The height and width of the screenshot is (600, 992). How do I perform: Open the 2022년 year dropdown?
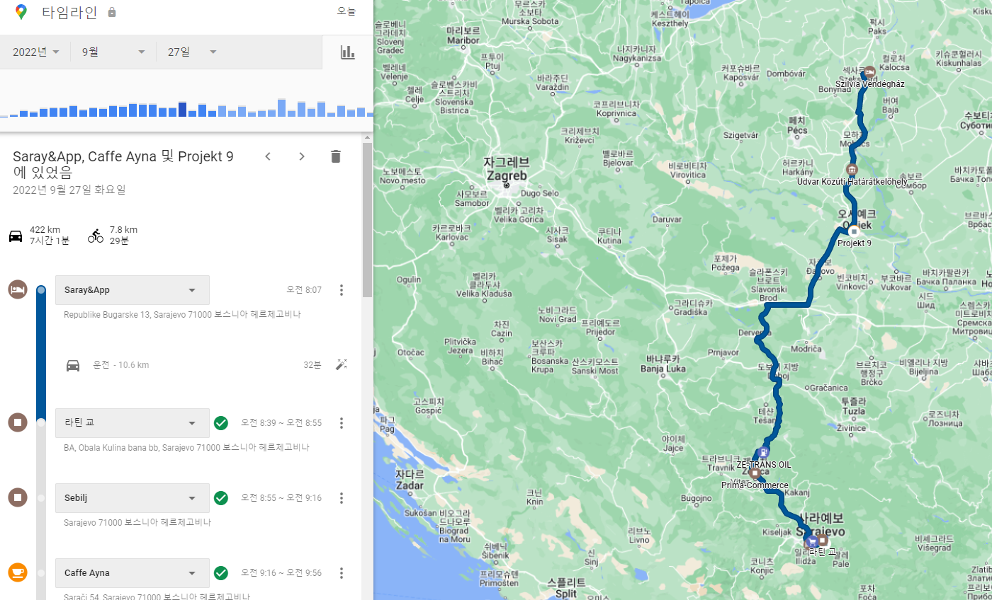tap(36, 52)
